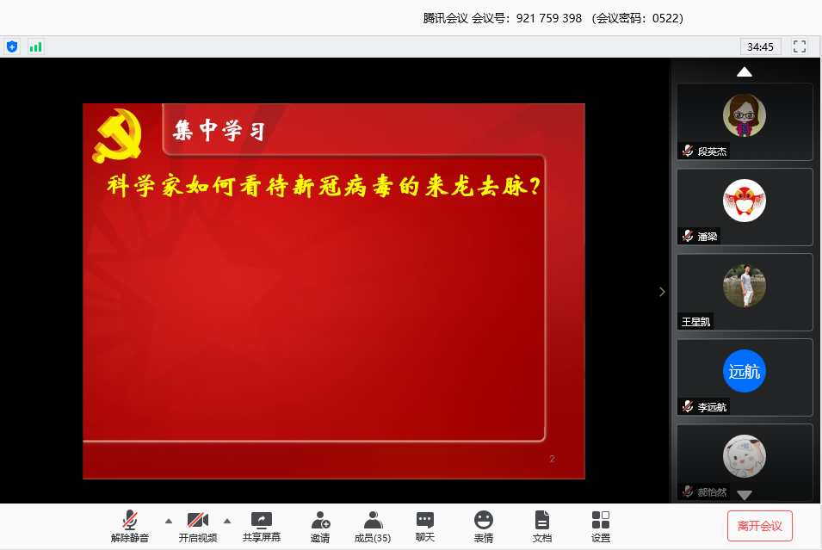822x550 pixels.
Task: Click the 邀请 invite icon
Action: [x=320, y=525]
